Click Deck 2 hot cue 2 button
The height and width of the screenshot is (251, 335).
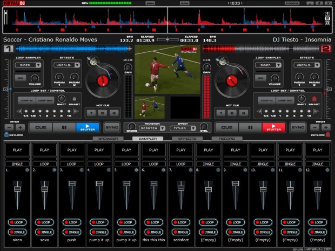pyautogui.click(x=232, y=113)
